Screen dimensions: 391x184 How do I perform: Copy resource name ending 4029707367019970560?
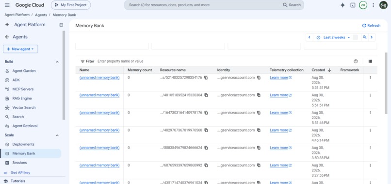tap(206, 130)
